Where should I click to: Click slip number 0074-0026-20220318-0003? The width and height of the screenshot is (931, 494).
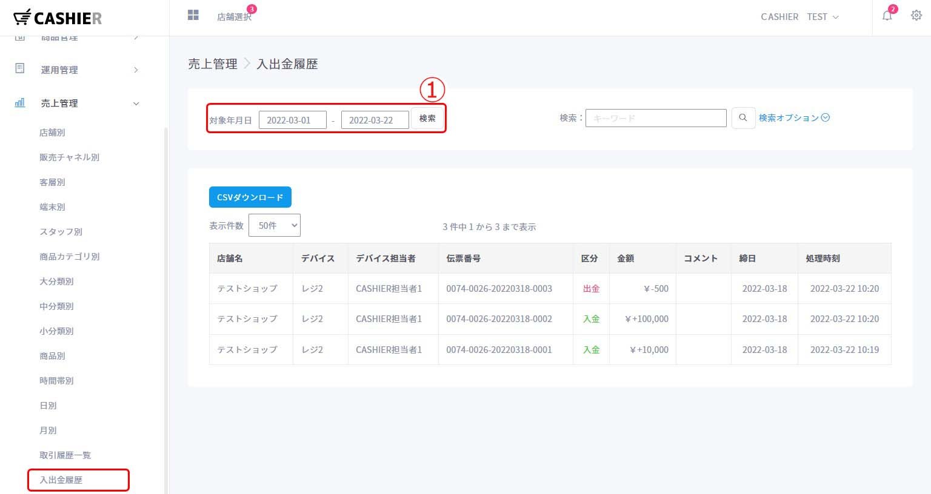tap(499, 289)
